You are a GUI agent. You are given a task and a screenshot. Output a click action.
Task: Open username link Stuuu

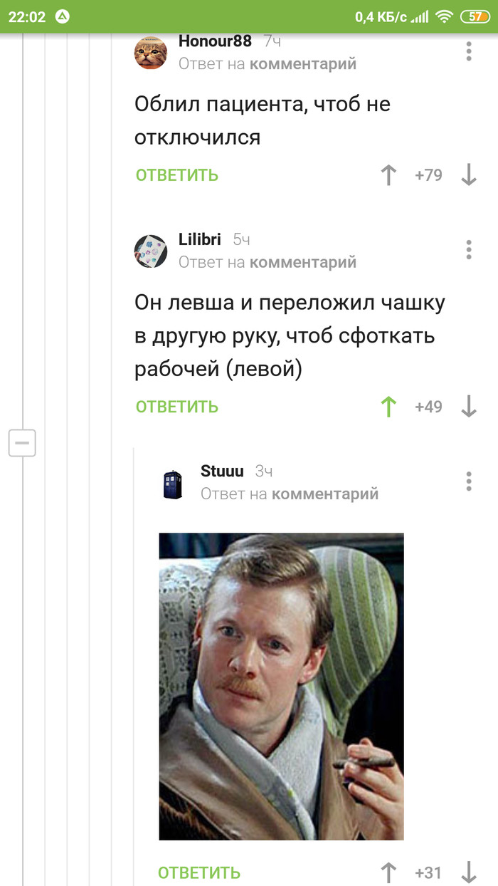tap(222, 471)
